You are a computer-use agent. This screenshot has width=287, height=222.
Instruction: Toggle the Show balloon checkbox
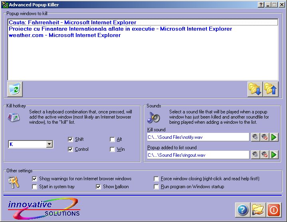coord(98,187)
